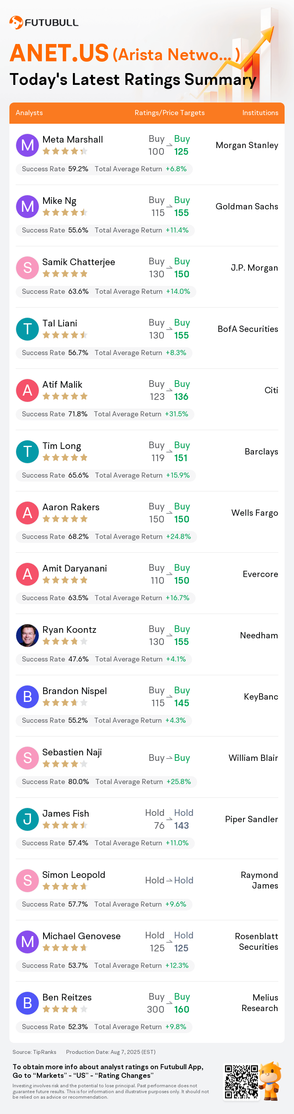The height and width of the screenshot is (1114, 294).
Task: Click the Futubull logo icon
Action: point(16,22)
